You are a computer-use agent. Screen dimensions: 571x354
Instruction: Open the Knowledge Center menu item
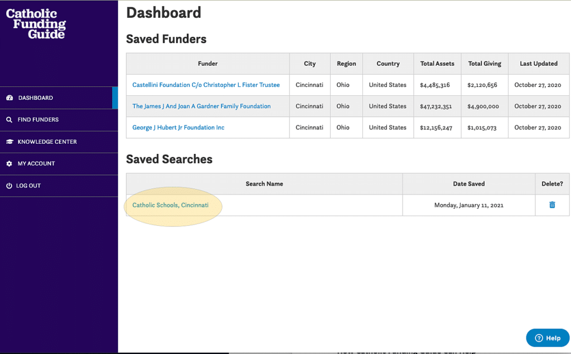[x=59, y=142]
